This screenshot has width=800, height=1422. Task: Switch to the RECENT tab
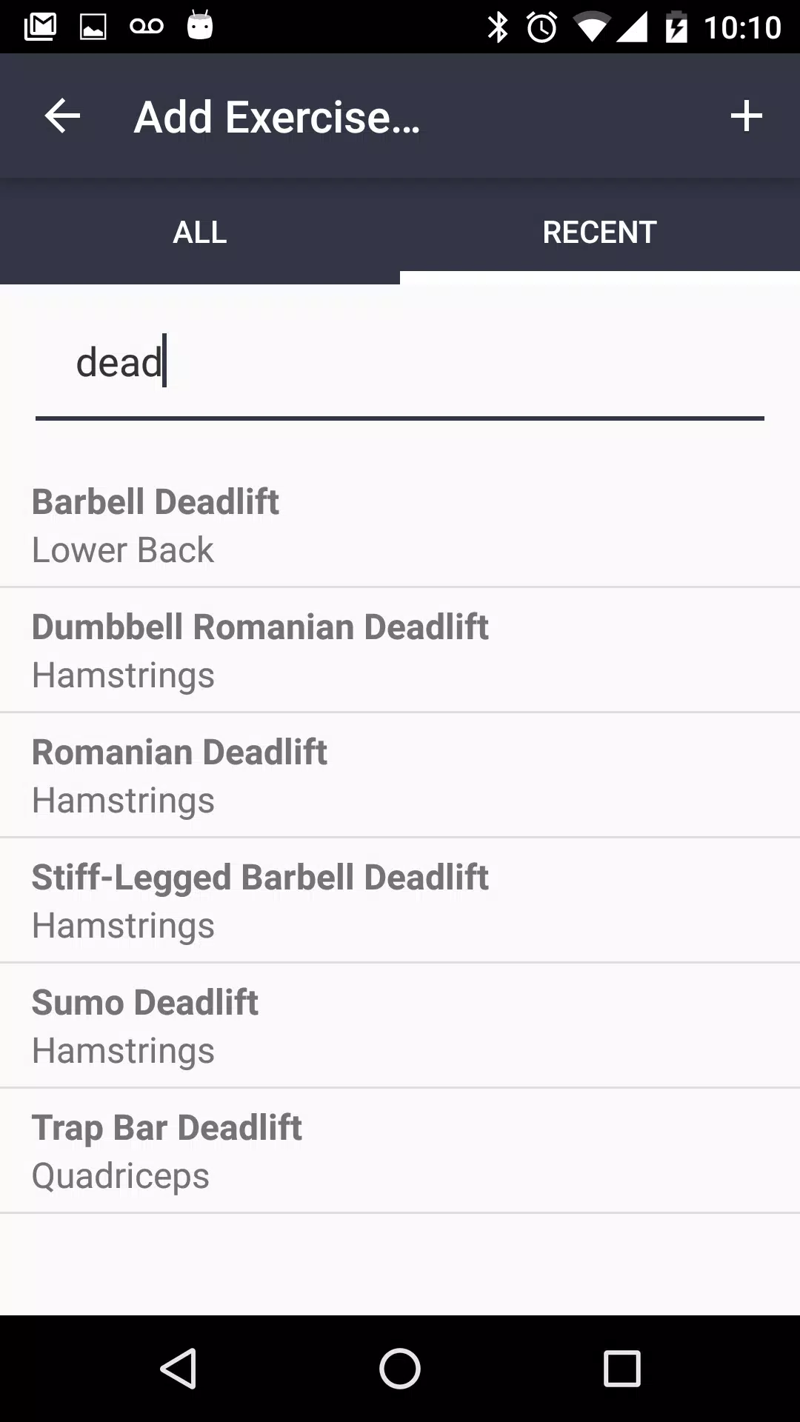click(600, 233)
